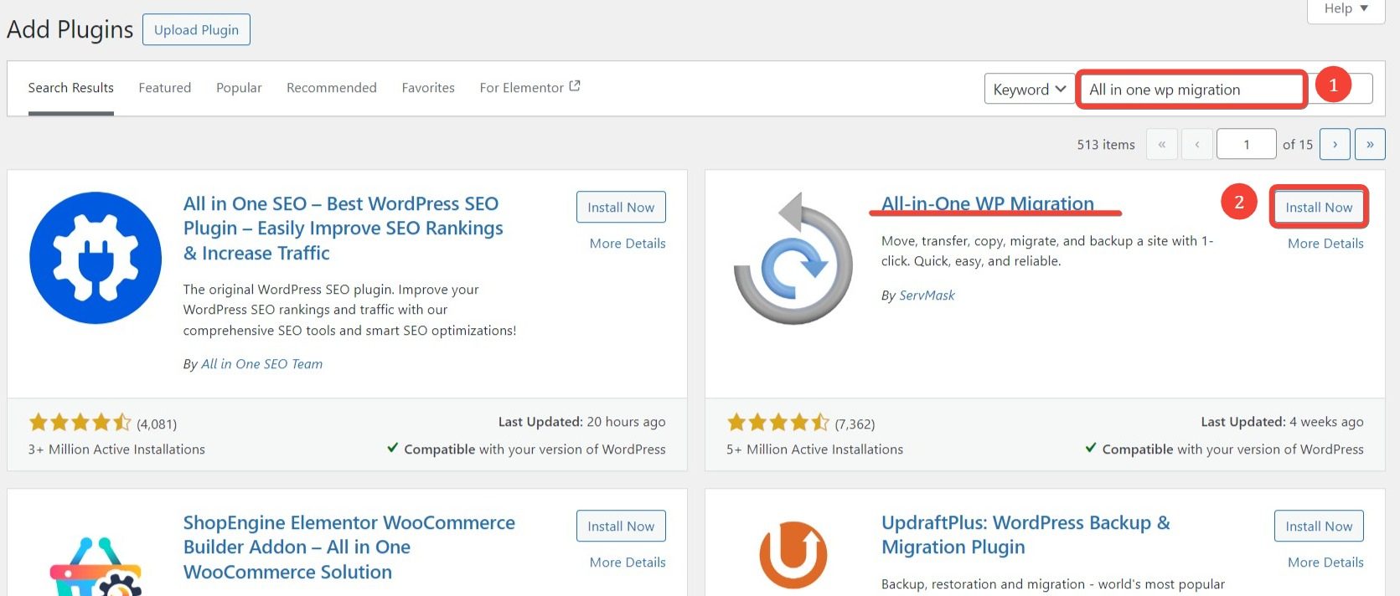Open the ServMask author link
This screenshot has height=596, width=1400.
pyautogui.click(x=927, y=295)
